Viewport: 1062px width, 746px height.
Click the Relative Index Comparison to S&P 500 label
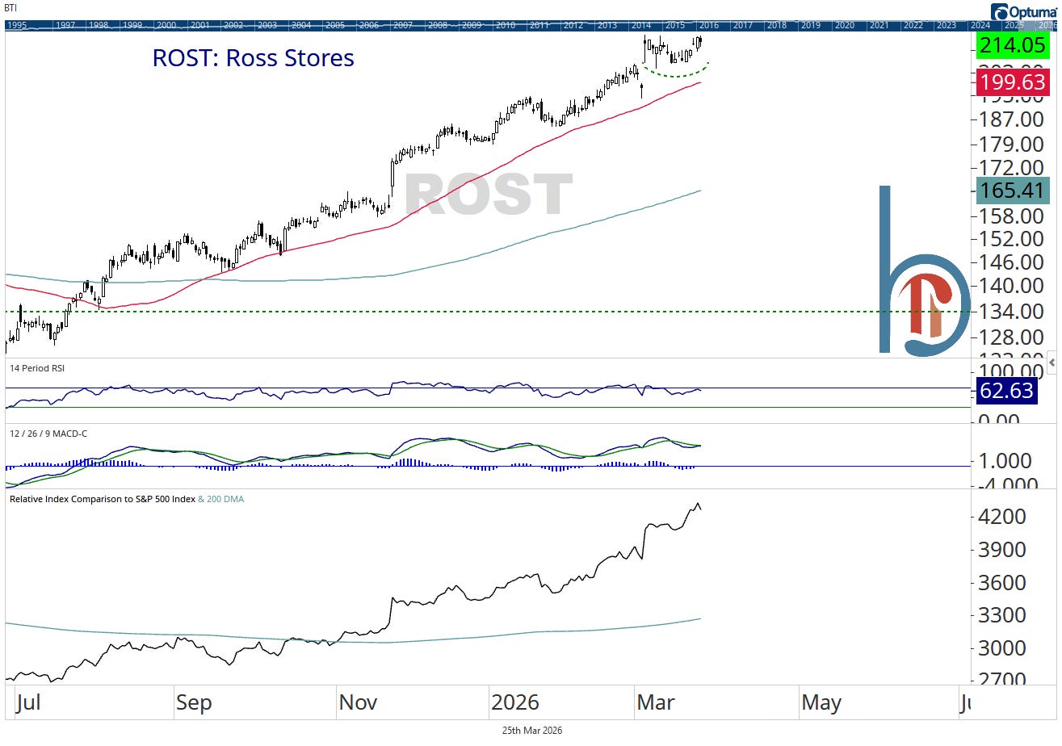[103, 499]
